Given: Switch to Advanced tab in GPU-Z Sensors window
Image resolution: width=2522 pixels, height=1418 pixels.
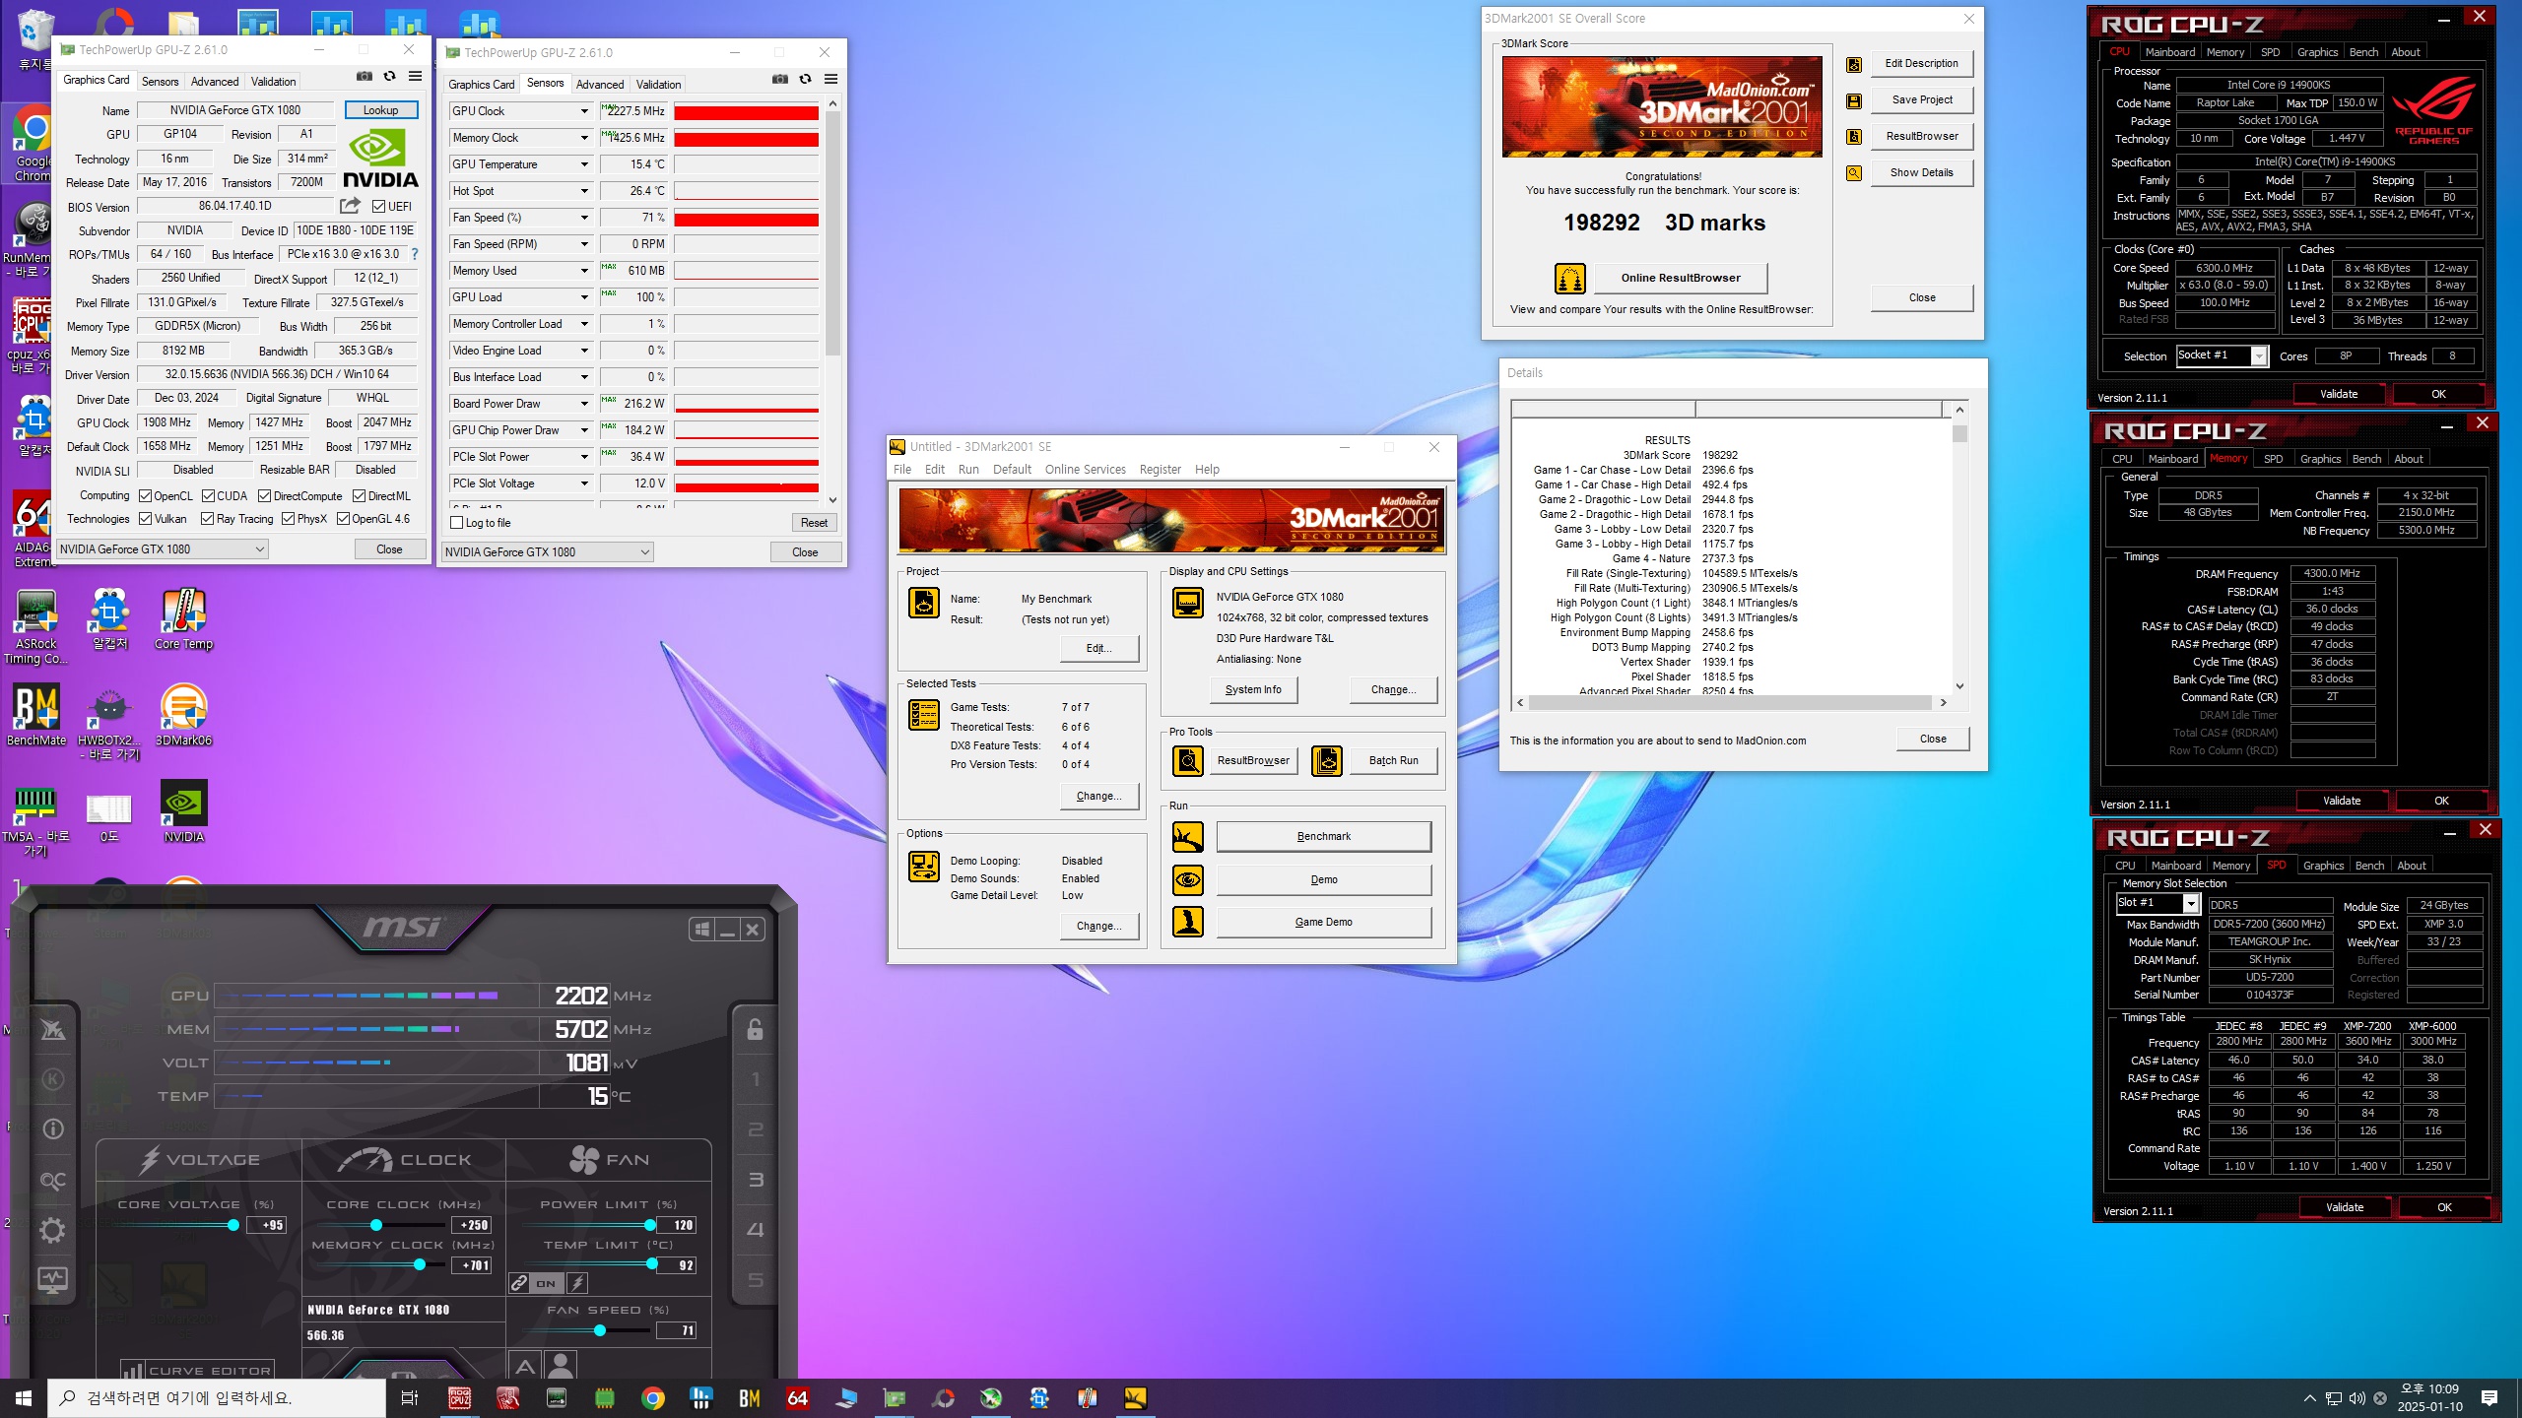Looking at the screenshot, I should [x=600, y=85].
